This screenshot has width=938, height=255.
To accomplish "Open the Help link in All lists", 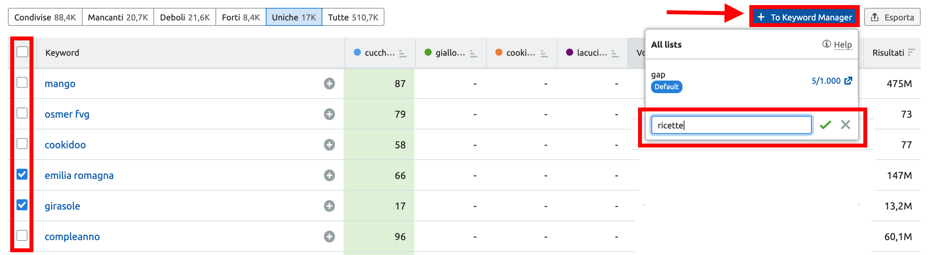I will click(842, 45).
